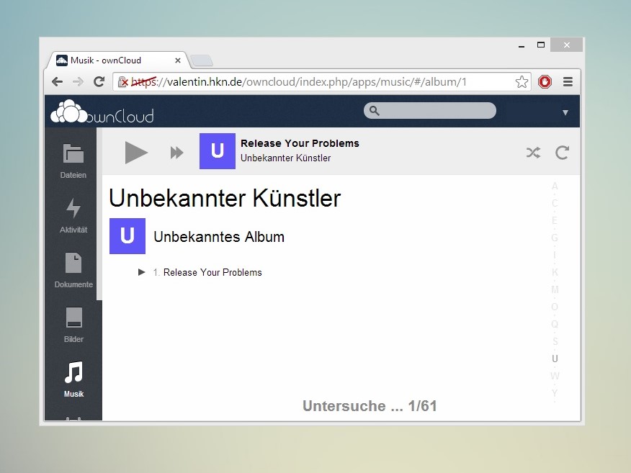Image resolution: width=631 pixels, height=473 pixels.
Task: Play track 1 using its small play arrow
Action: [x=142, y=272]
